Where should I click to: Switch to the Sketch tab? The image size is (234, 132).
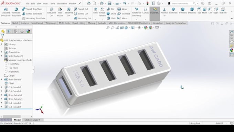pyautogui.click(x=15, y=23)
